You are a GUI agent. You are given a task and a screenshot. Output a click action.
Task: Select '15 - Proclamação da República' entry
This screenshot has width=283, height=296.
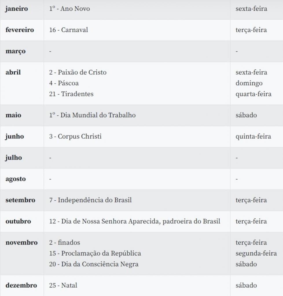point(95,254)
